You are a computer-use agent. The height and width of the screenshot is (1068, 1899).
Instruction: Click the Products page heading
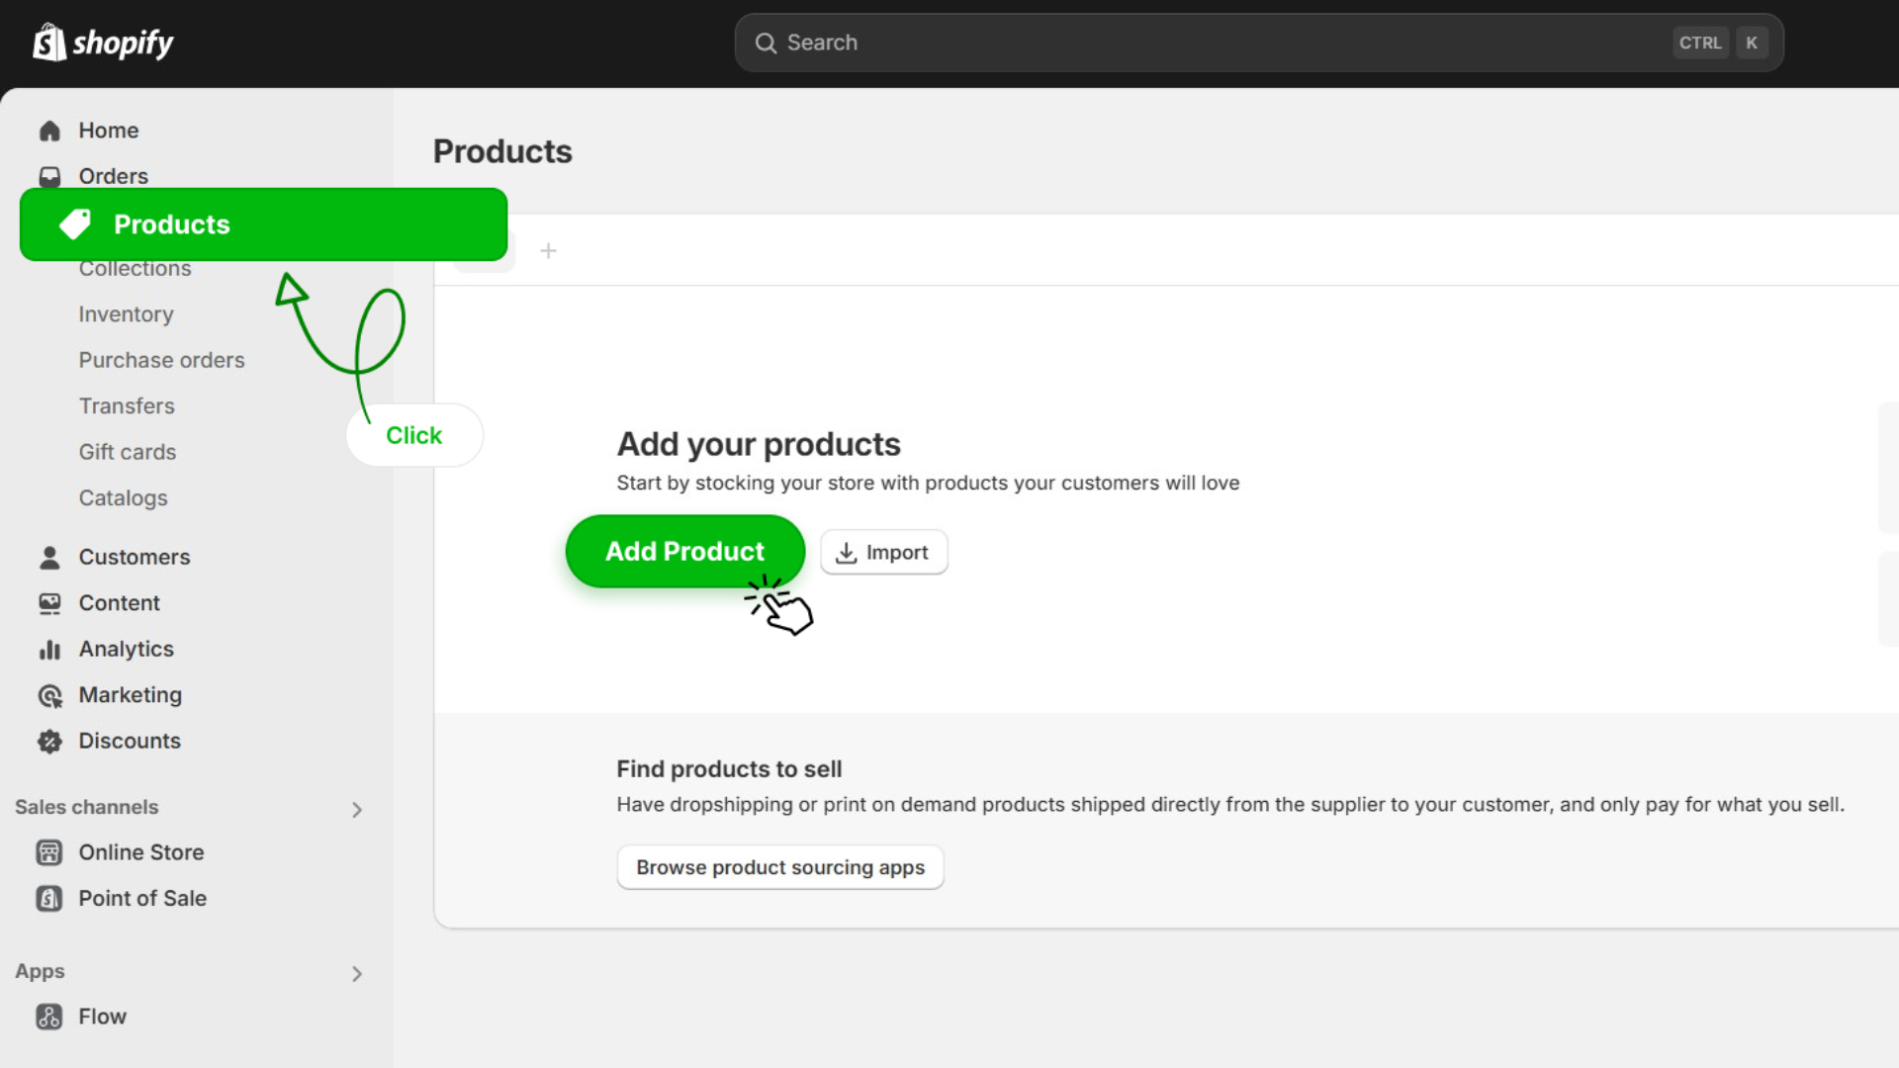[x=502, y=151]
